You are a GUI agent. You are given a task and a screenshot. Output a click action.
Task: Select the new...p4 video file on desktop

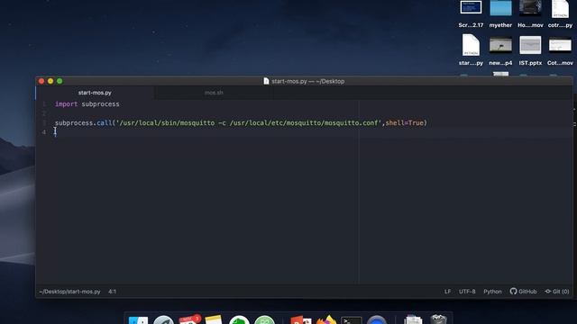500,50
